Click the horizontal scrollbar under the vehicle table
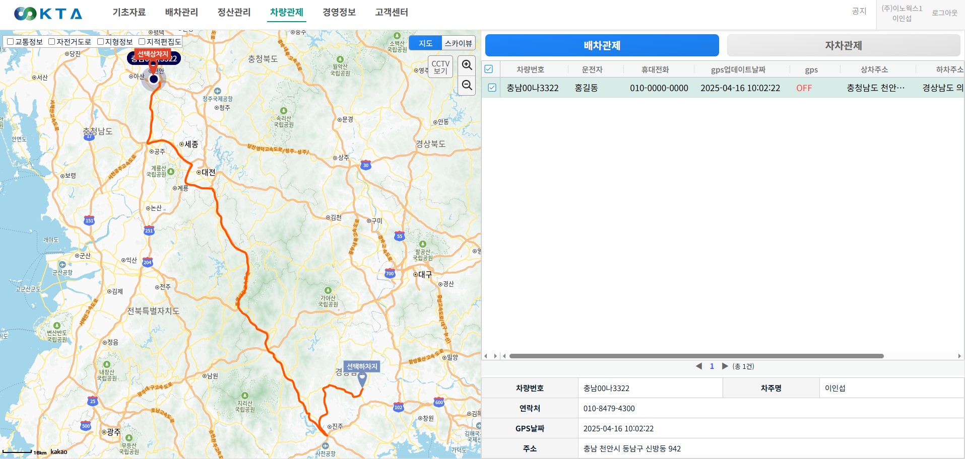 [x=696, y=356]
